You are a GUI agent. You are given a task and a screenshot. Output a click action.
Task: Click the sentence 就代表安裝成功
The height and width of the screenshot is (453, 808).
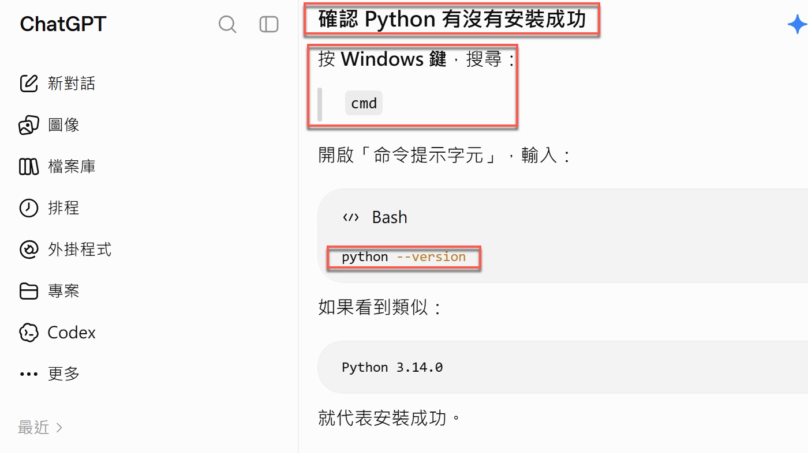tap(390, 418)
